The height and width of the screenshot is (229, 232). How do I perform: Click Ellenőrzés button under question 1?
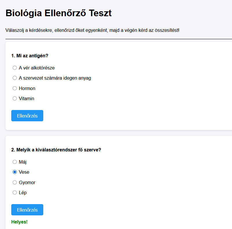(x=27, y=116)
